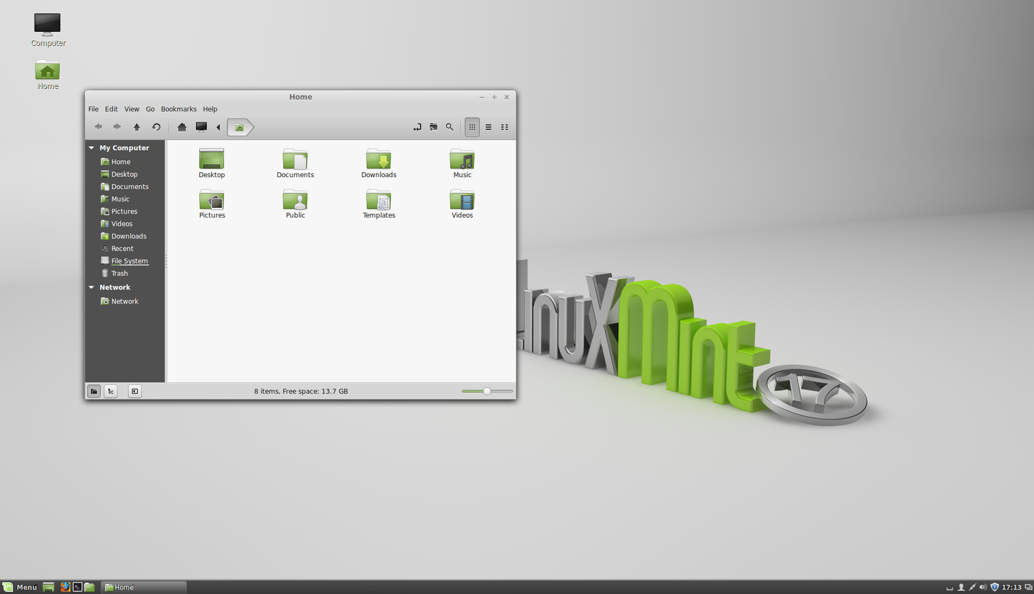1034x594 pixels.
Task: Open the network connection tray icon
Action: [972, 588]
